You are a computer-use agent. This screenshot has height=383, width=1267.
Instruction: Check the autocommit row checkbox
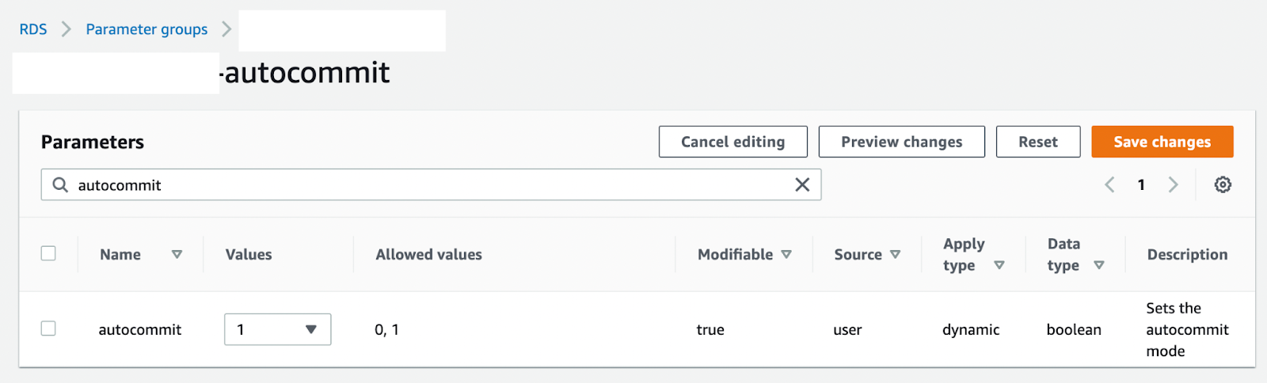click(x=48, y=328)
